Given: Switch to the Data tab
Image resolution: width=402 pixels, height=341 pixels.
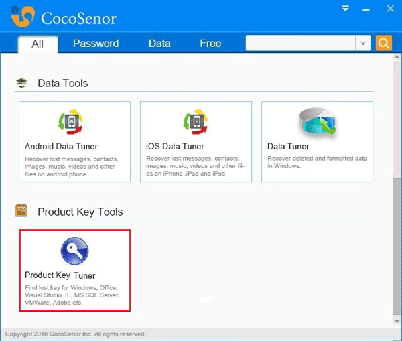Looking at the screenshot, I should coord(159,44).
